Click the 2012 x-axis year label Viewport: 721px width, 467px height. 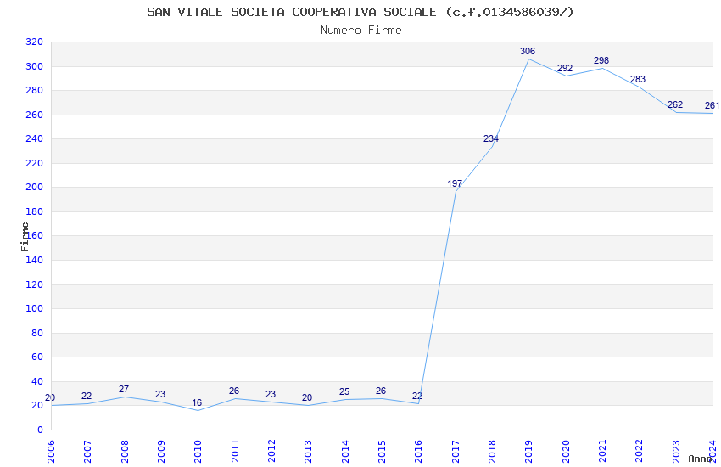[271, 451]
